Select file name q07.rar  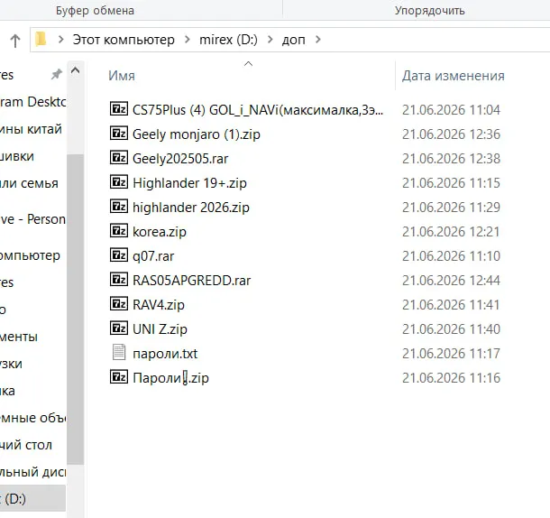153,256
